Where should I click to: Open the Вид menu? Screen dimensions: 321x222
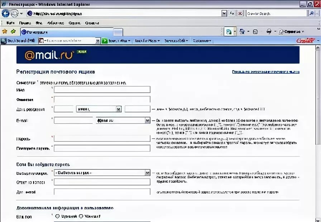(39, 23)
